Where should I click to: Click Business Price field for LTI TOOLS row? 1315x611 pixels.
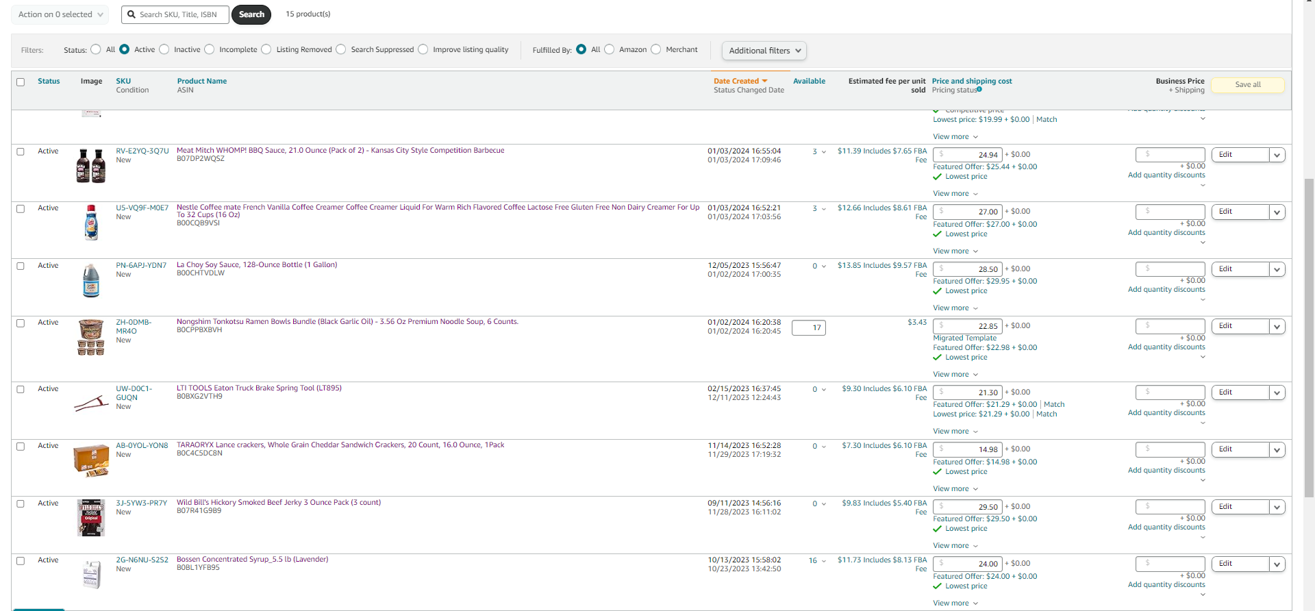[1170, 392]
